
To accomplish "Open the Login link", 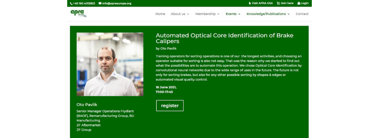I will tap(305, 3).
